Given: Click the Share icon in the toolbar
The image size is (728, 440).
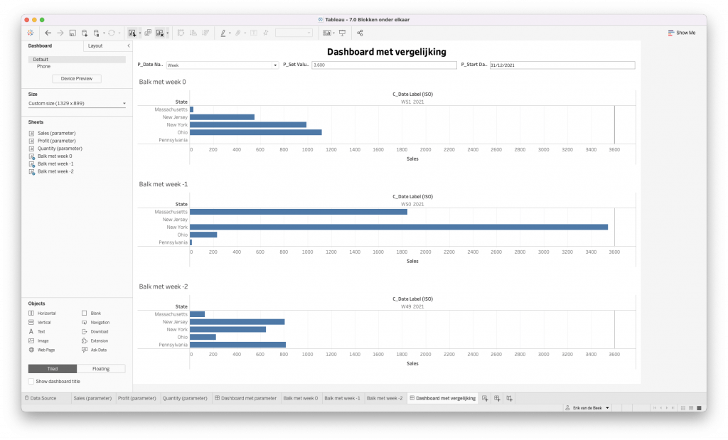Looking at the screenshot, I should (360, 33).
